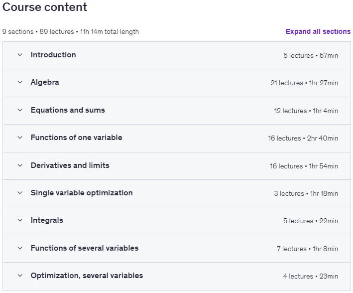Click chevron beside Functions of one variable
353x293 pixels.
click(20, 138)
